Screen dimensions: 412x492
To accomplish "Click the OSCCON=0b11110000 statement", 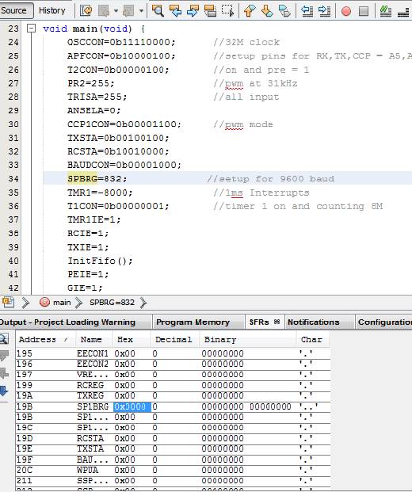I will coord(121,42).
